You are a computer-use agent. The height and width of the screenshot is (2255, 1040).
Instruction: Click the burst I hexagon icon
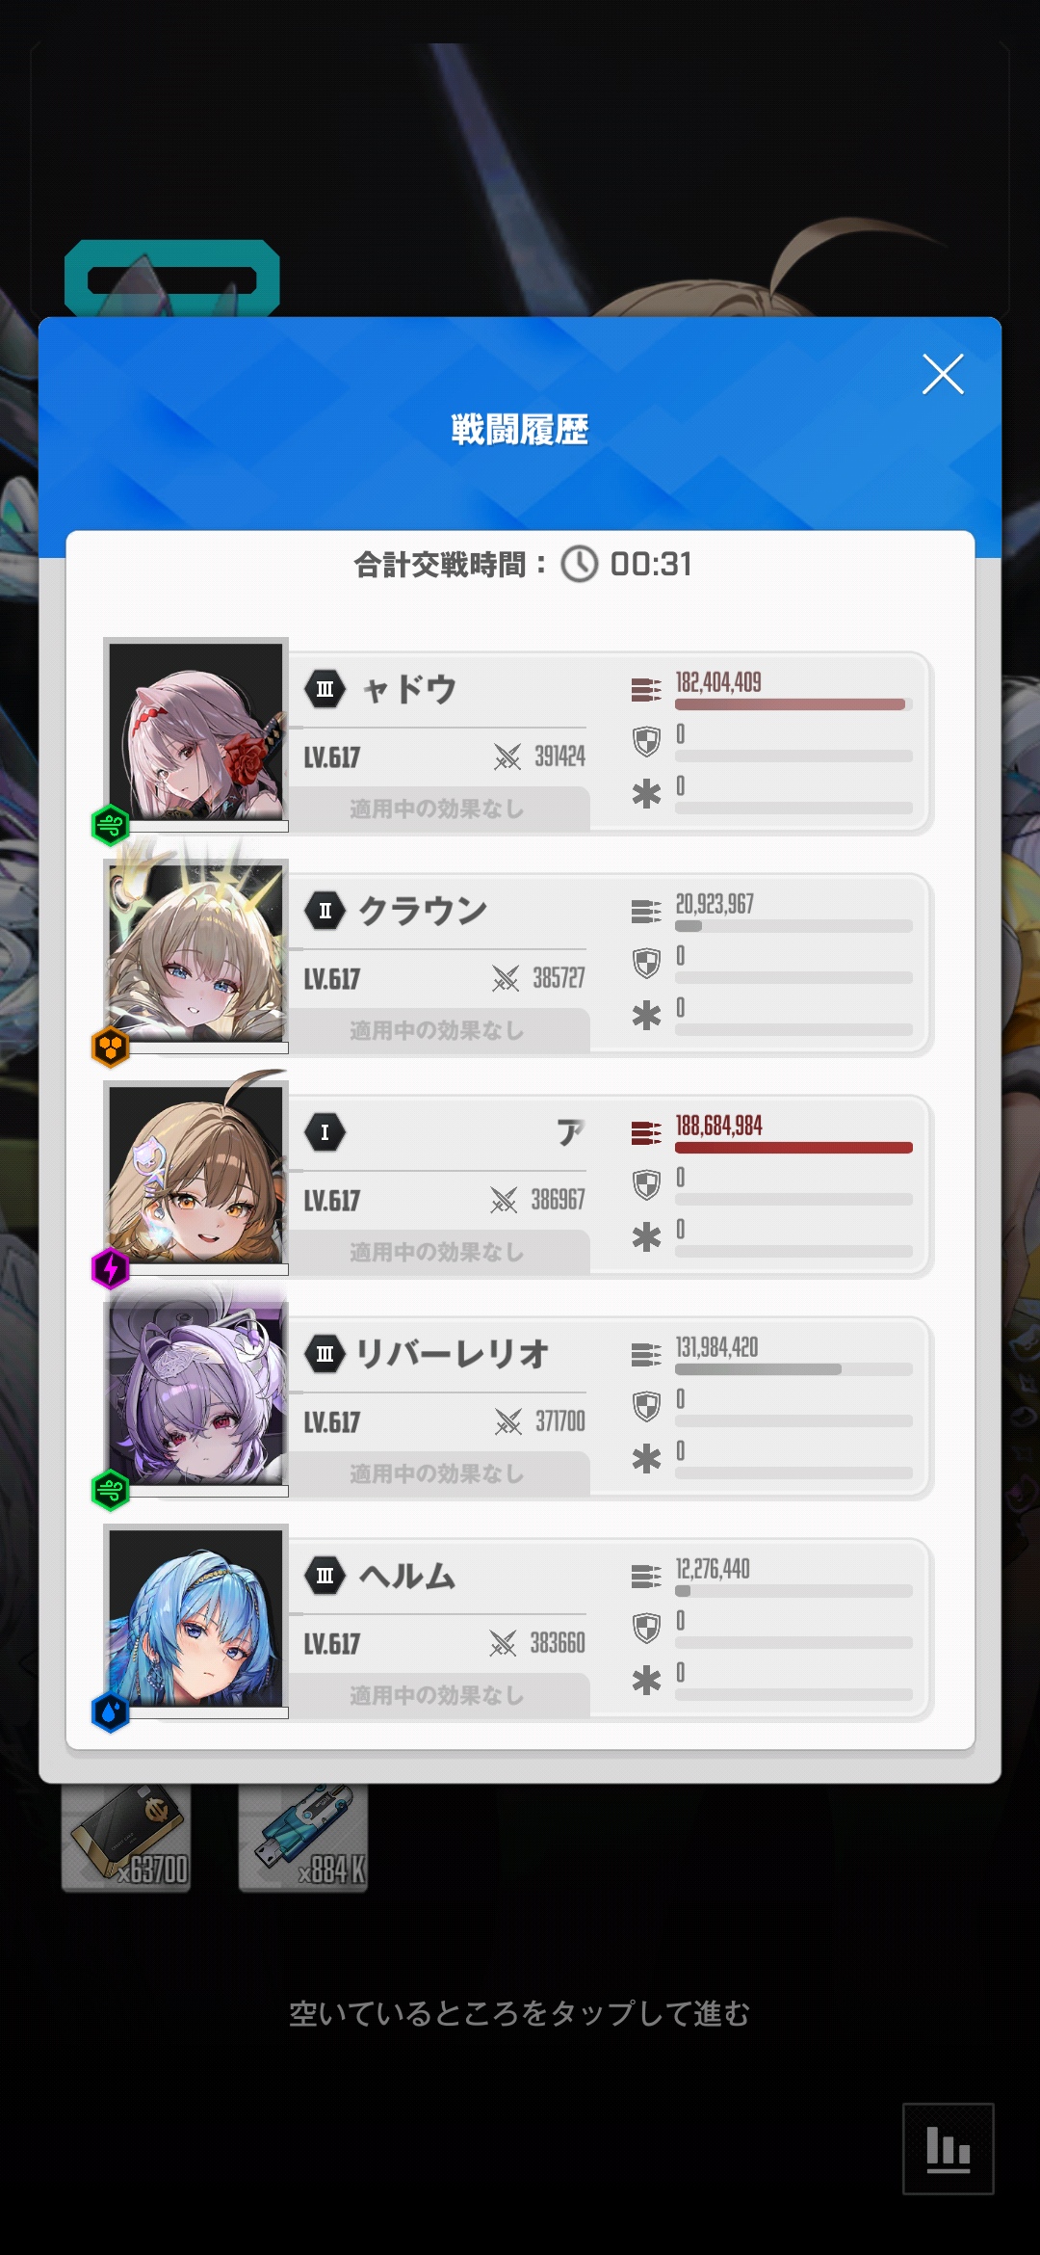325,1132
